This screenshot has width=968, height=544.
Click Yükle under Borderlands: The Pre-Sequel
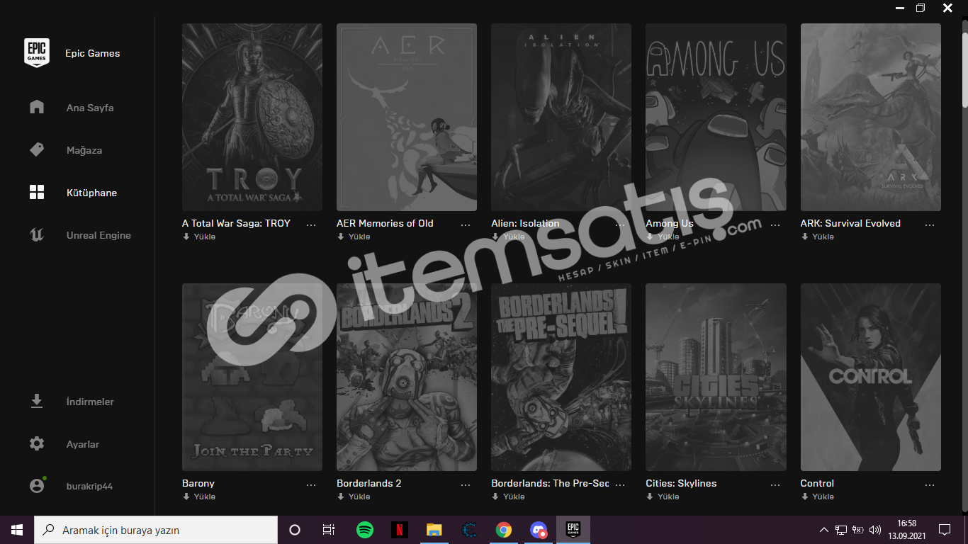click(x=513, y=497)
